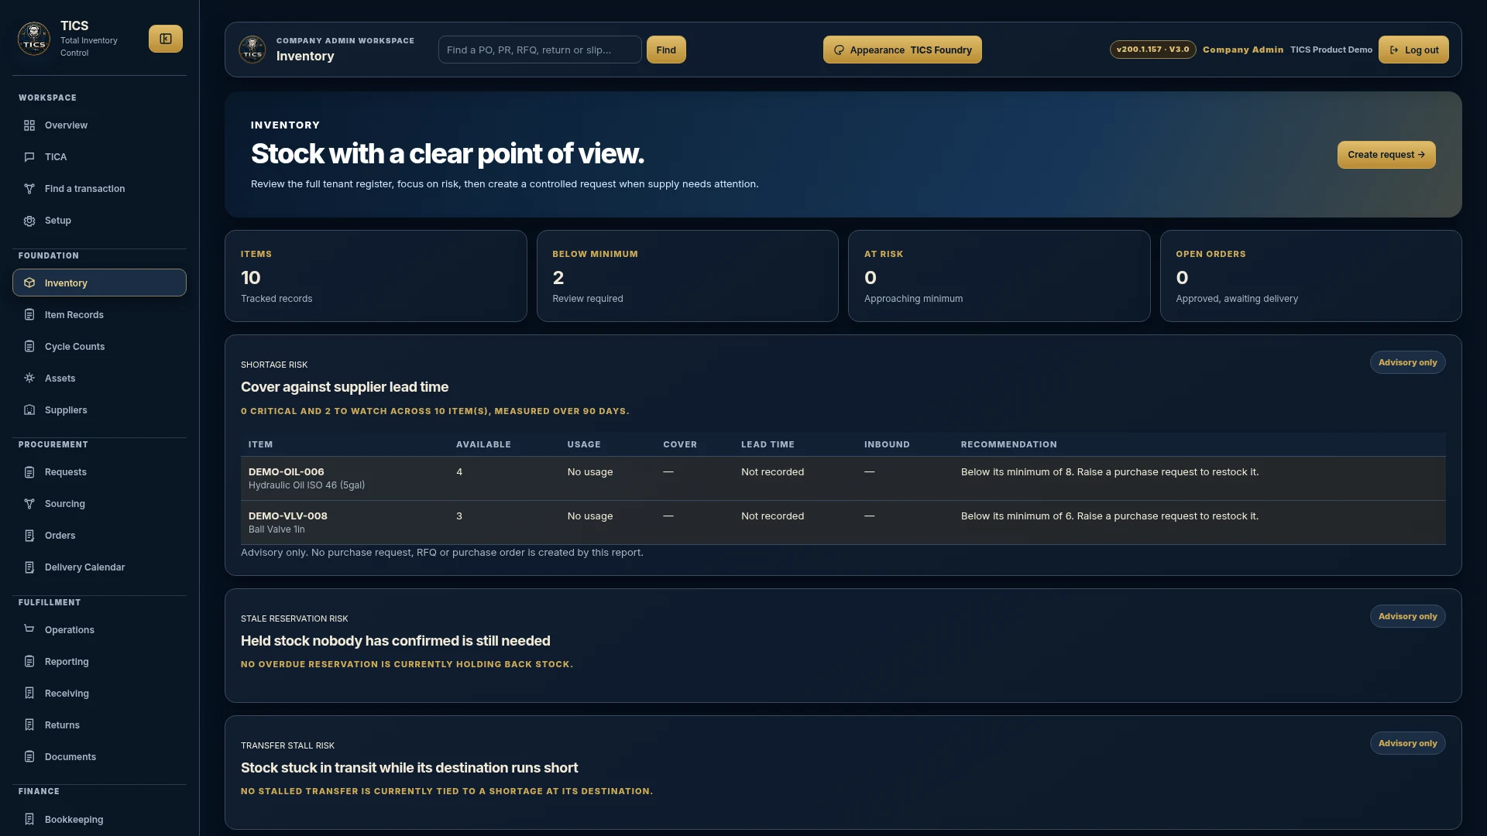Click the Setup gear icon

point(29,221)
